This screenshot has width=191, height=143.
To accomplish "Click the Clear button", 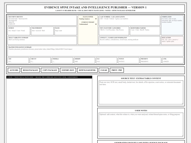I will pos(104,70).
